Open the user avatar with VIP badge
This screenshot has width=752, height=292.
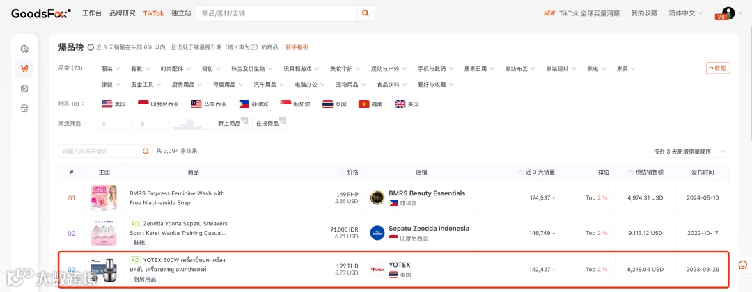click(x=728, y=13)
